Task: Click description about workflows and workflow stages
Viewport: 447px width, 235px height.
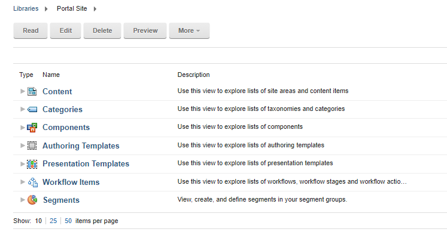Action: point(292,181)
